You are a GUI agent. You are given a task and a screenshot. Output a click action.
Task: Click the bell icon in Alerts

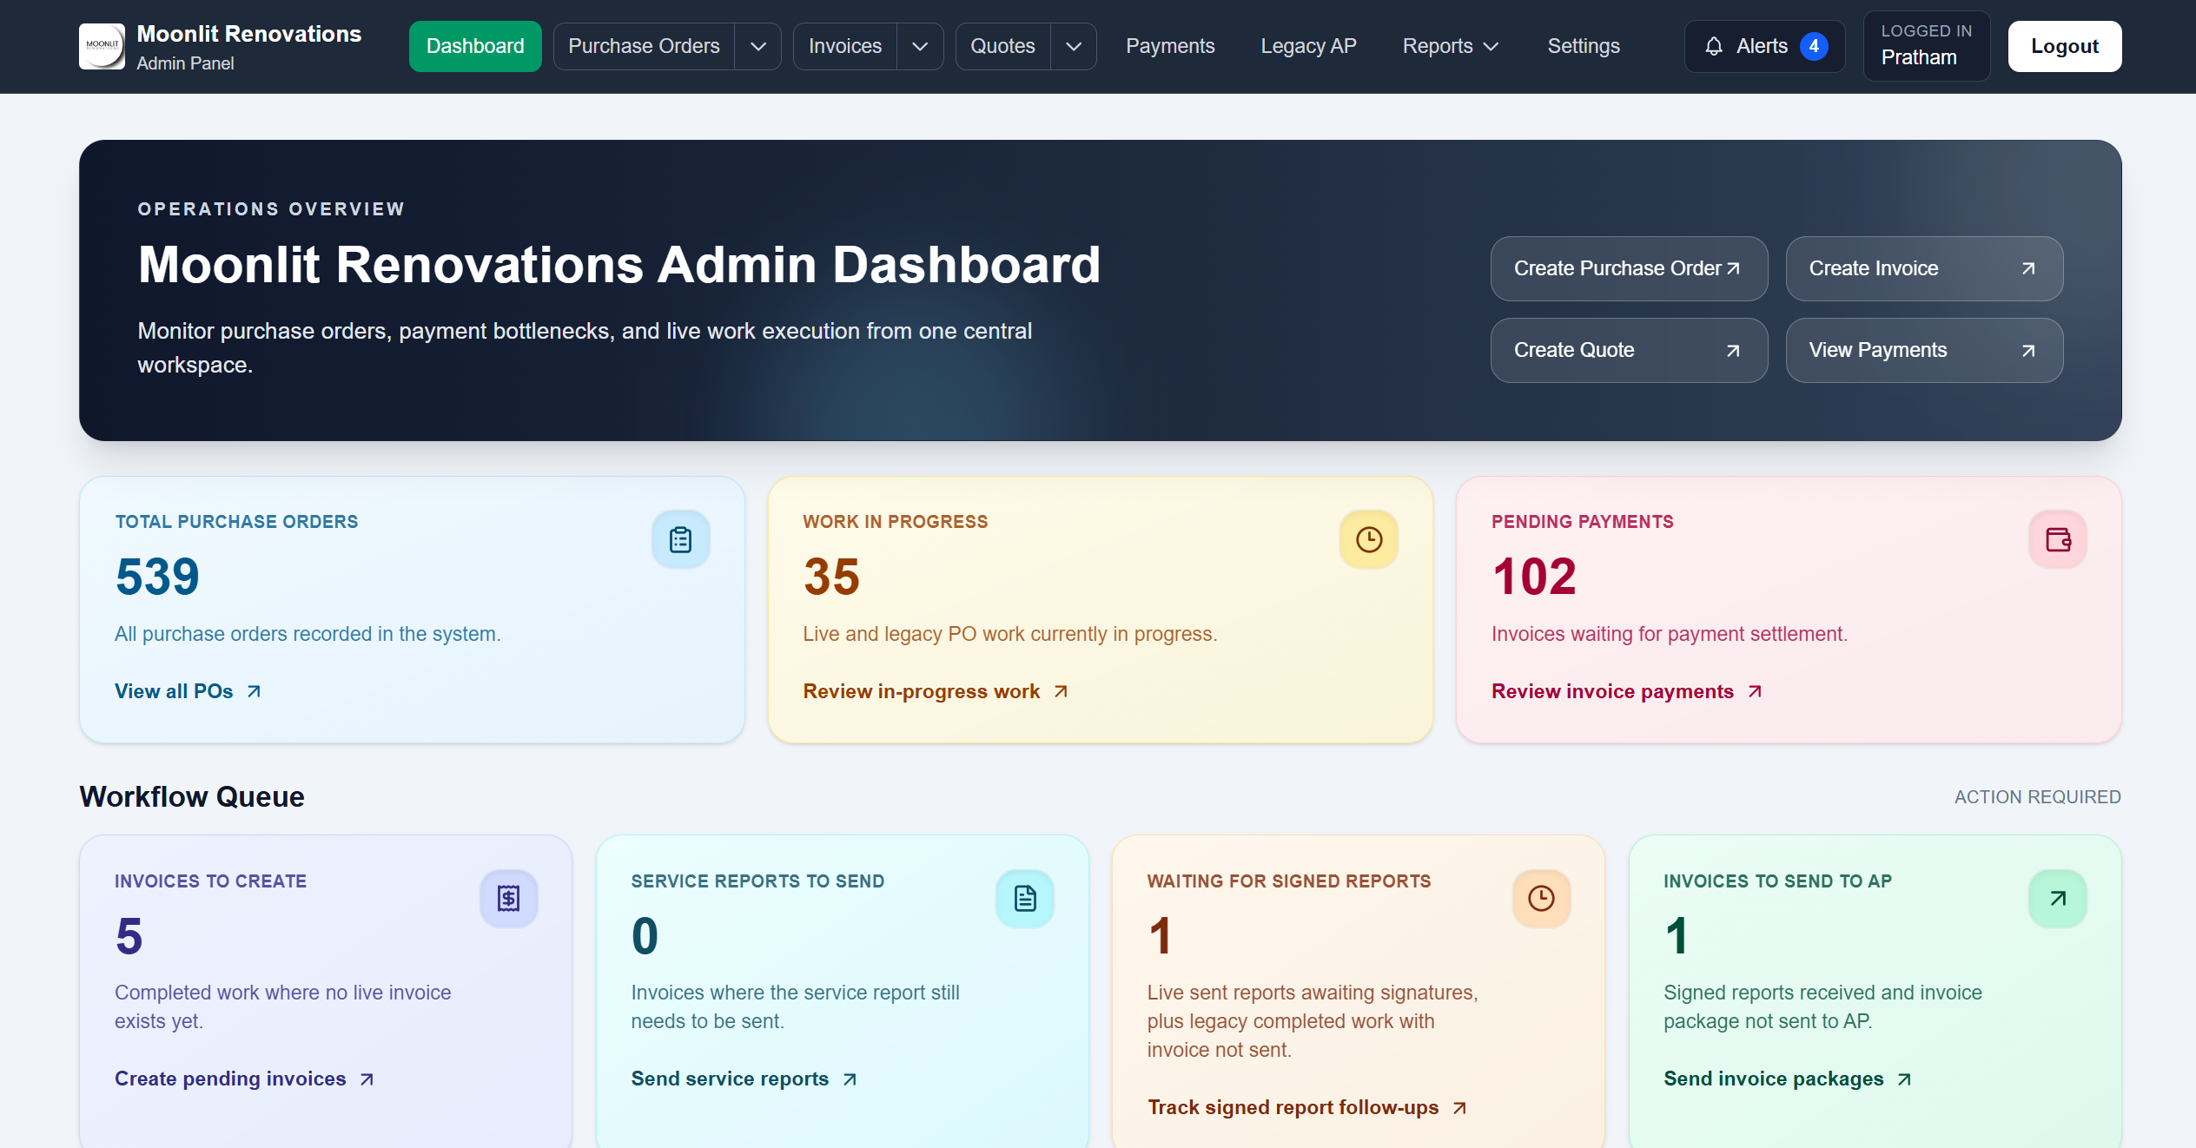[1713, 46]
